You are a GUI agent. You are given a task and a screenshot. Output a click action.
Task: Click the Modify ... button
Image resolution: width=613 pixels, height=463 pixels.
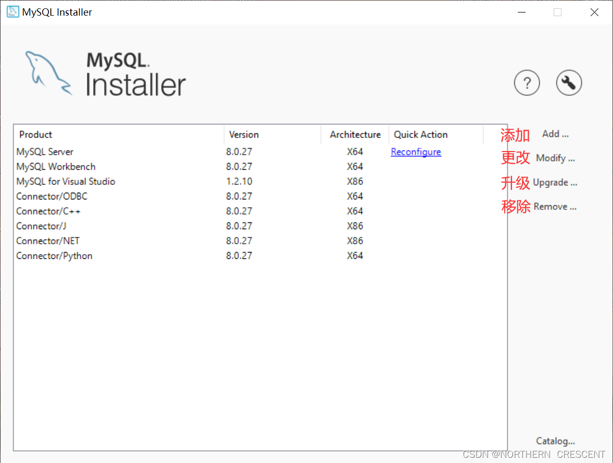(x=555, y=158)
